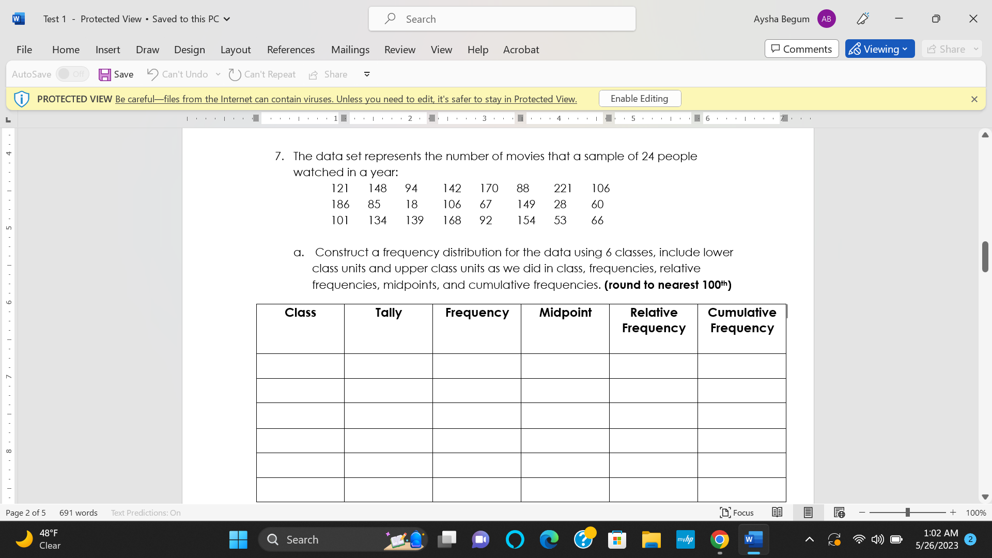Image resolution: width=992 pixels, height=558 pixels.
Task: Click inside the Search box at the top
Action: [x=501, y=19]
